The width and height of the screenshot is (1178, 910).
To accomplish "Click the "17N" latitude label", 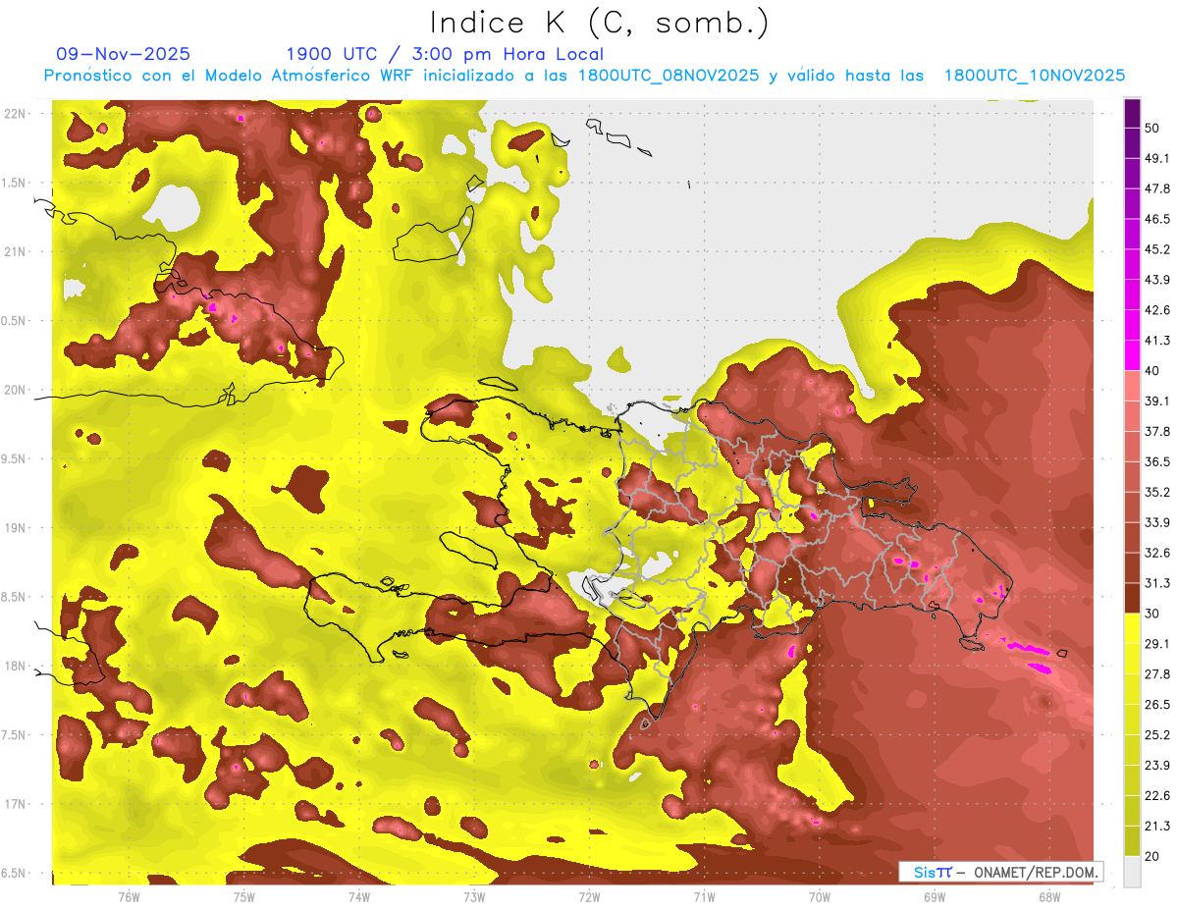I will (x=17, y=804).
